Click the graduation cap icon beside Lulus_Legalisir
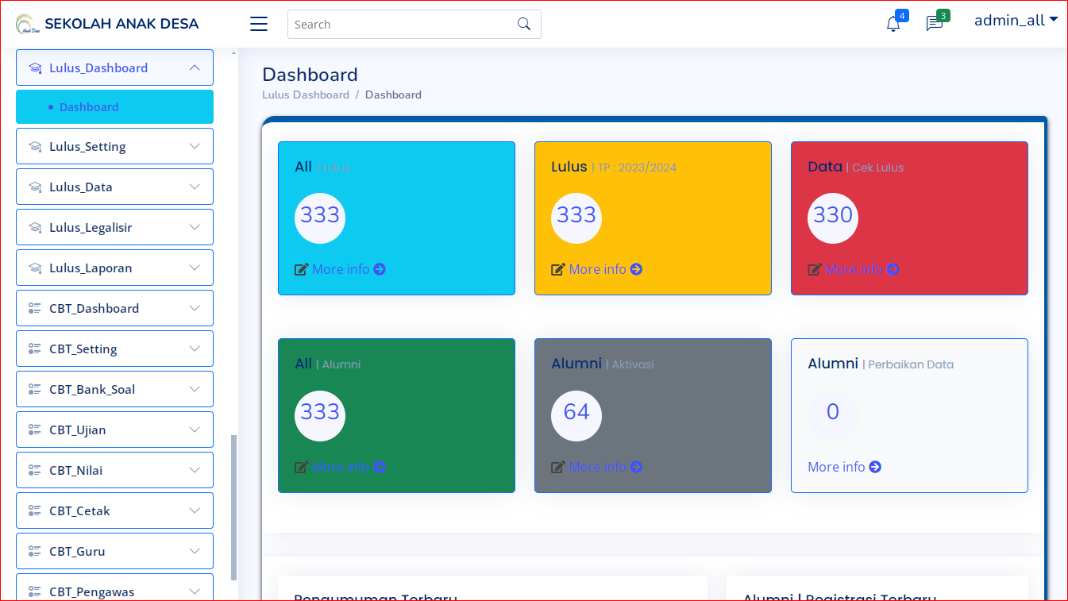This screenshot has width=1068, height=601. 35,228
